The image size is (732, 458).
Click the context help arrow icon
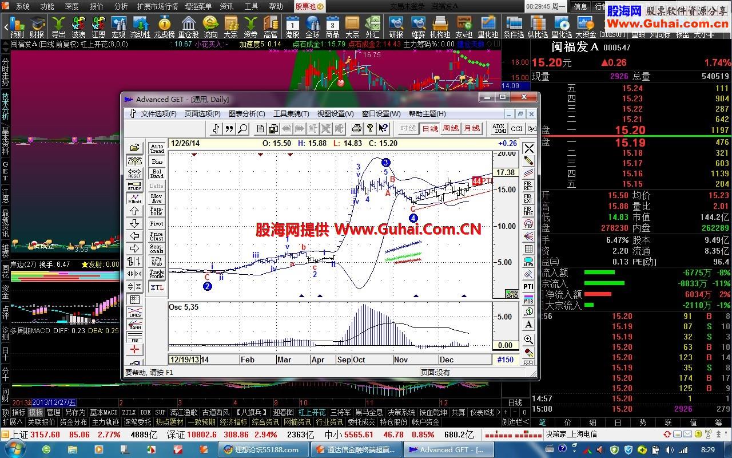tap(383, 129)
